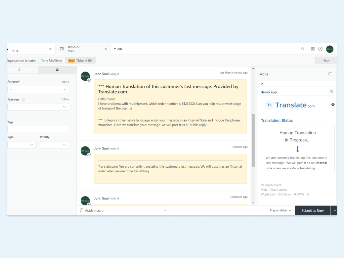Image resolution: width=344 pixels, height=258 pixels.
Task: Click the Submit as New button
Action: point(312,211)
